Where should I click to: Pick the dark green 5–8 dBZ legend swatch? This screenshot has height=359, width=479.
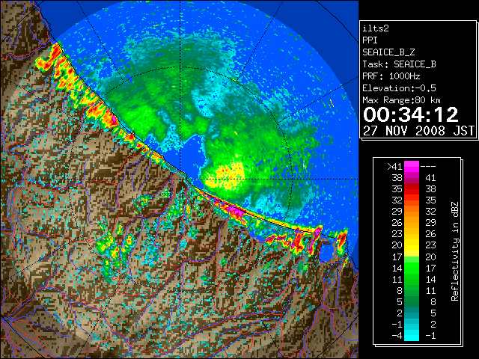click(412, 301)
